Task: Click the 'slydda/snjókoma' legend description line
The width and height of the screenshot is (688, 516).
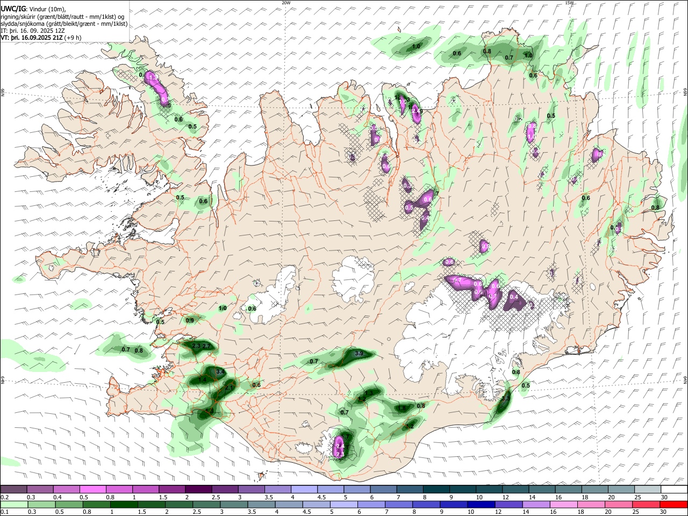Action: pyautogui.click(x=64, y=24)
